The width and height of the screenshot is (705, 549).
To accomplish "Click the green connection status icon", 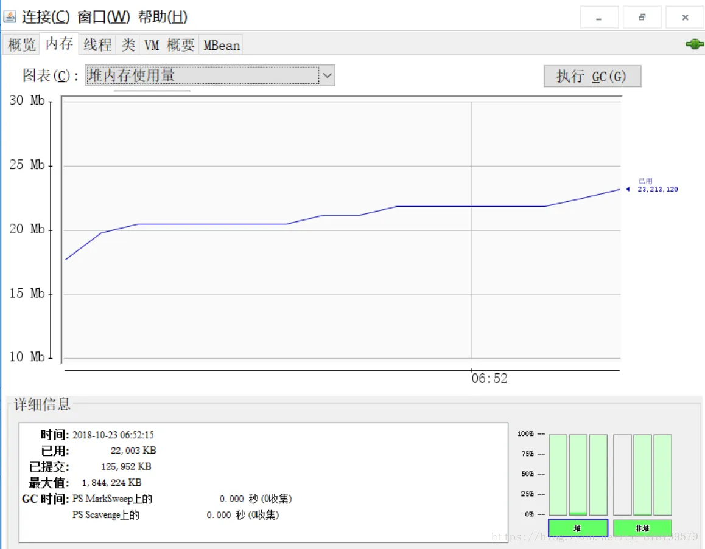I will click(x=695, y=44).
